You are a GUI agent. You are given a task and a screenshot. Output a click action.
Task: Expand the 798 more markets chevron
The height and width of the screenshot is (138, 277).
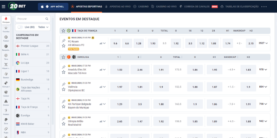click(266, 104)
